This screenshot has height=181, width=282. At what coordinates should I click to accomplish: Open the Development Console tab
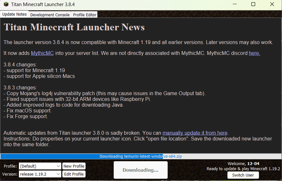click(50, 15)
